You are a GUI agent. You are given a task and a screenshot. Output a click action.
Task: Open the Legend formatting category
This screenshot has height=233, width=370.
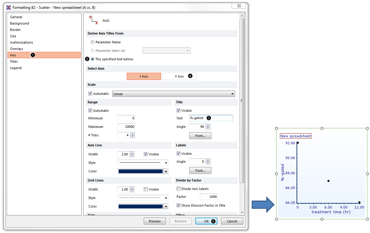pos(16,68)
